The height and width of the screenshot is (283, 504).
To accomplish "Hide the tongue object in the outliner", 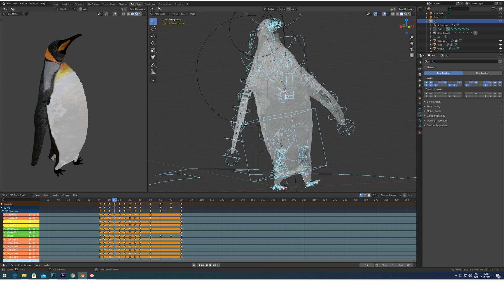I will click(x=500, y=49).
